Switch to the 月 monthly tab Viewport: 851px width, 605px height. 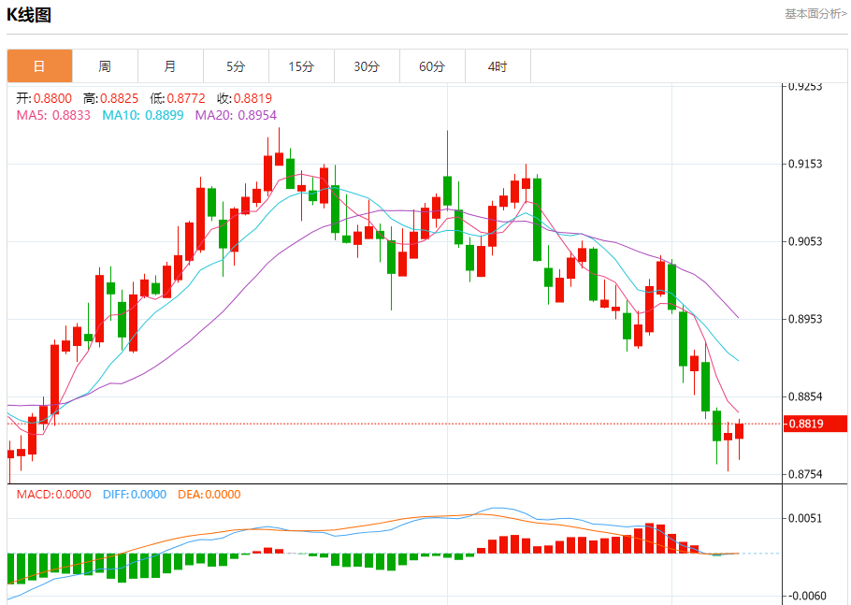point(170,66)
